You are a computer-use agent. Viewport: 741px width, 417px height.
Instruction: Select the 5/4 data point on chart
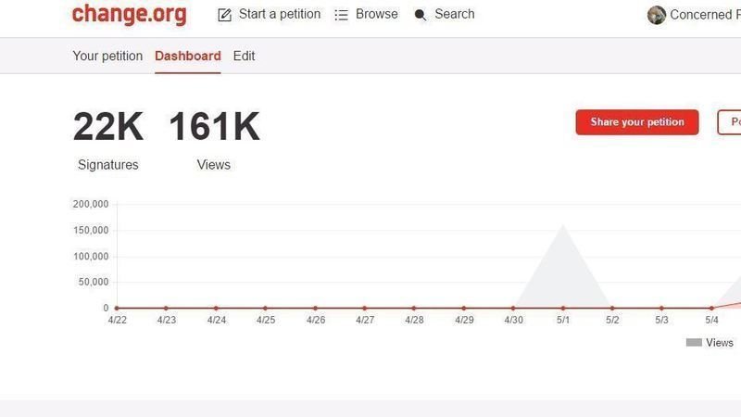coord(711,308)
